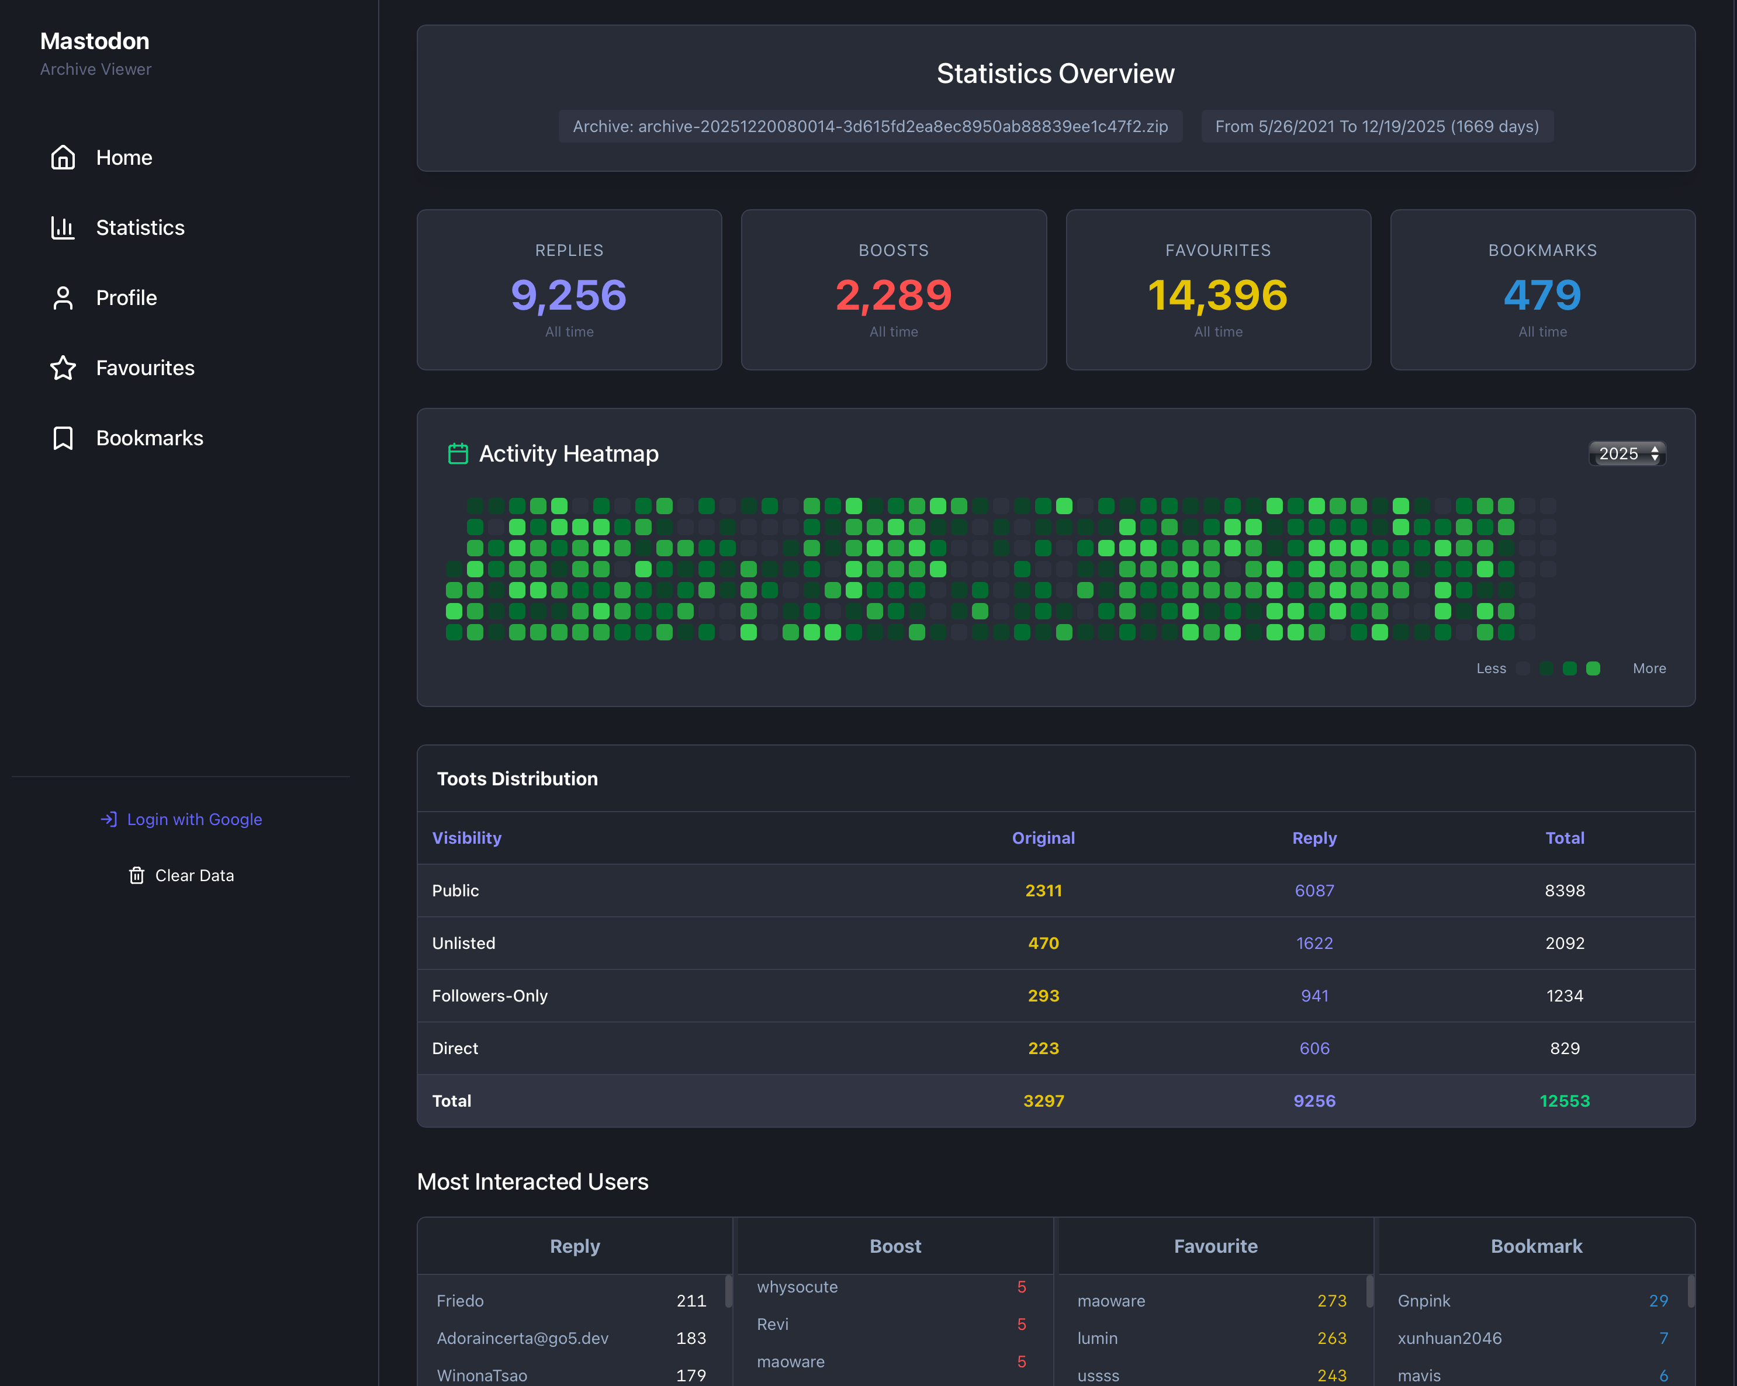Click the login arrow icon
Screen dimensions: 1737x1386
(109, 819)
